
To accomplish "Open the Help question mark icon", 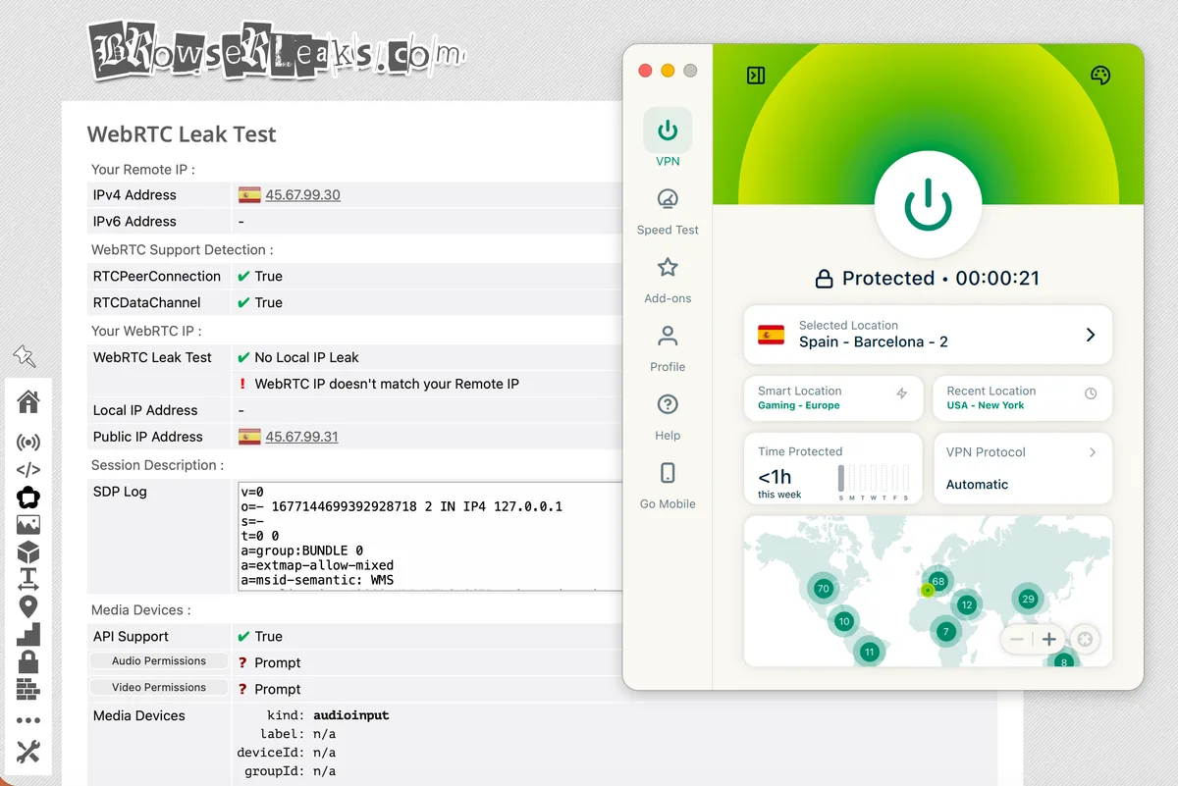I will coord(668,417).
